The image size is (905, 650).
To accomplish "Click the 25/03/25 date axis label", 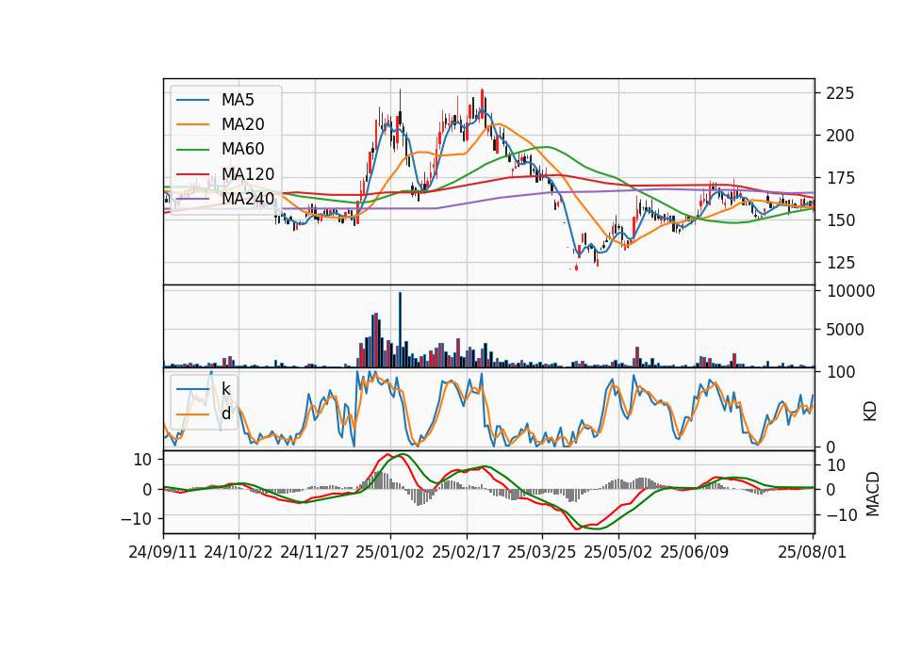I will tap(542, 552).
